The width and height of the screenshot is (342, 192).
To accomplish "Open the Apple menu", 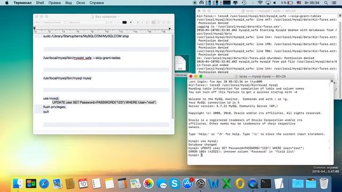I will [7, 3].
